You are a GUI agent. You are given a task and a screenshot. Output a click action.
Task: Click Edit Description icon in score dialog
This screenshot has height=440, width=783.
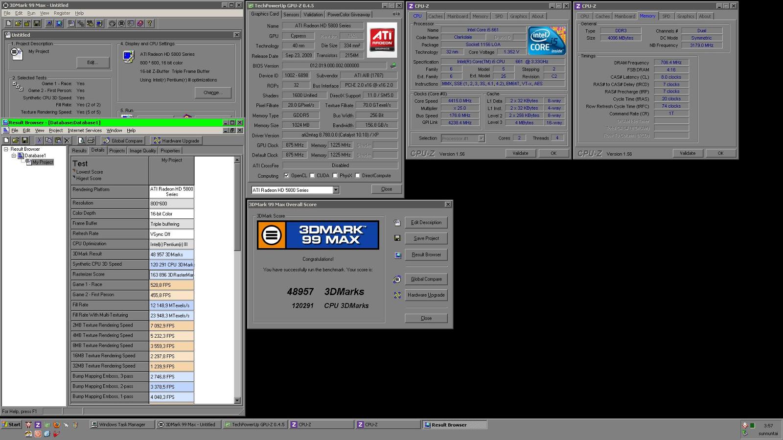click(397, 223)
